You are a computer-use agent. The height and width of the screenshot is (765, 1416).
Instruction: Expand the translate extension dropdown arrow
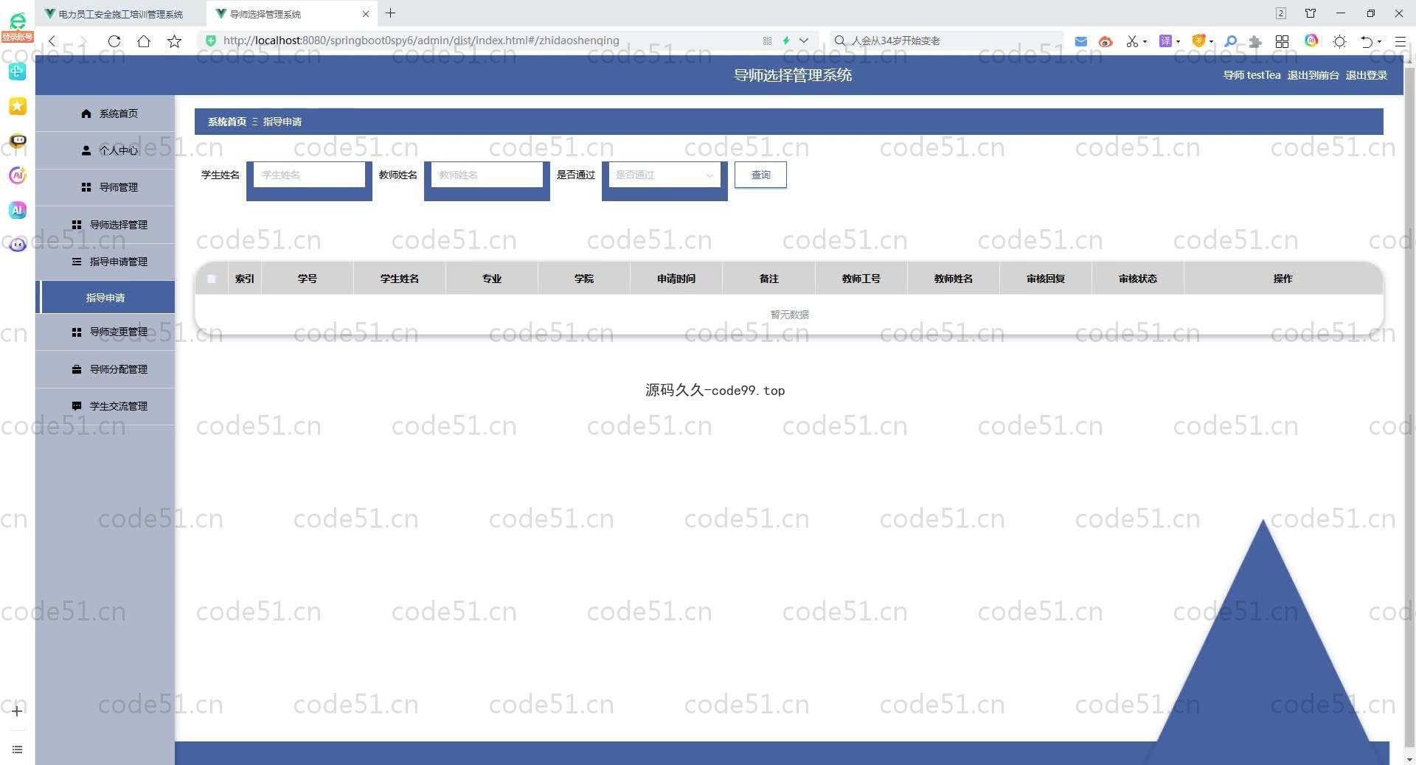pos(1178,41)
